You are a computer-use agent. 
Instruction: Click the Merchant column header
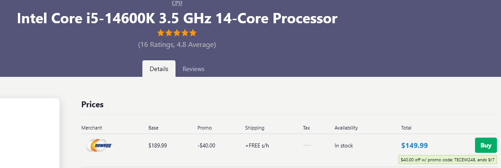pyautogui.click(x=91, y=128)
